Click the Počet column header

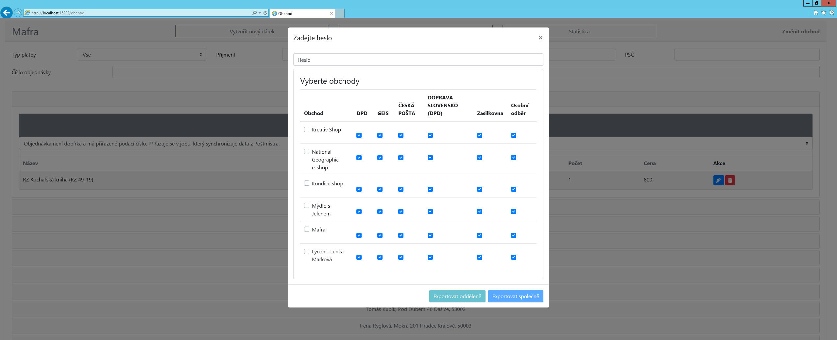click(575, 163)
